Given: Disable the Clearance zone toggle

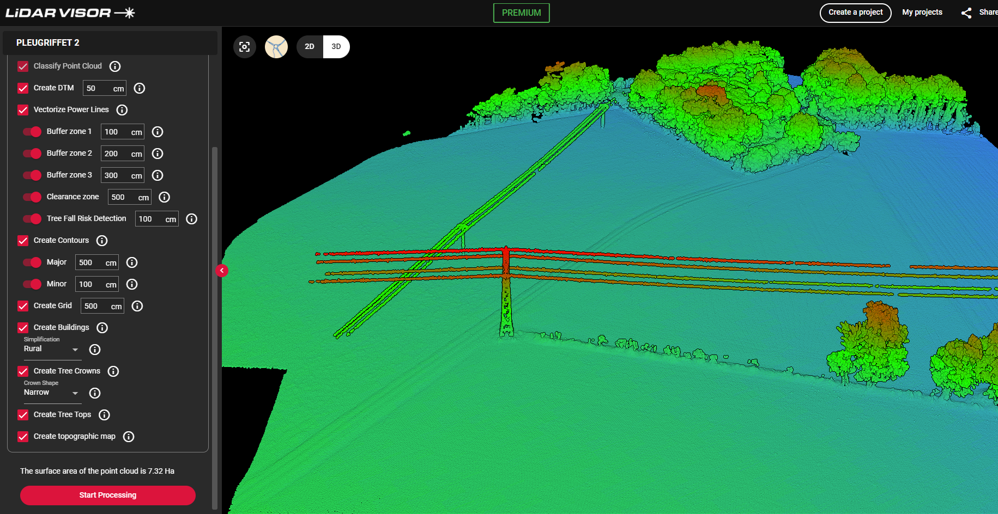Looking at the screenshot, I should pyautogui.click(x=32, y=197).
